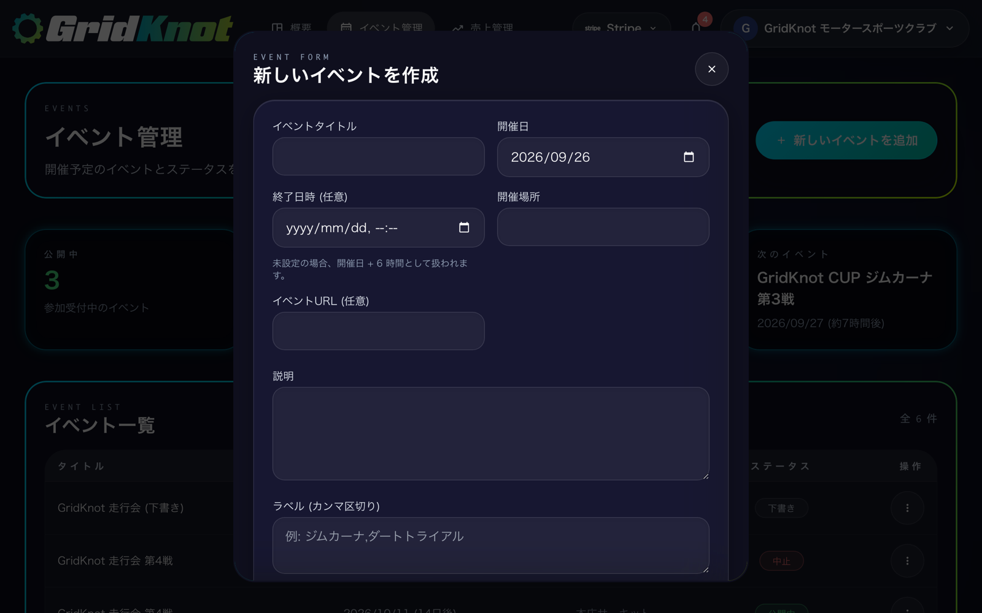Click the 中止 status badge
The height and width of the screenshot is (613, 982).
[x=781, y=561]
